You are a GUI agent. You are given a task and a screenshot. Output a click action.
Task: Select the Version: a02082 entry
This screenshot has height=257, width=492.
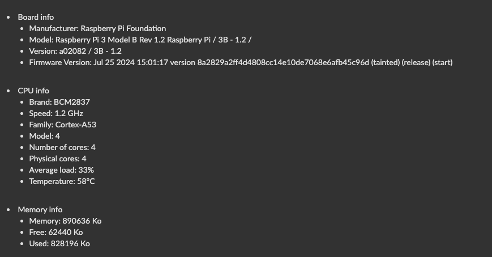coord(75,51)
